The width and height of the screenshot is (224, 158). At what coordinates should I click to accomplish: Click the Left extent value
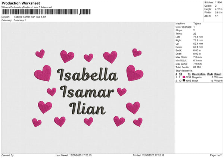coord(198,37)
